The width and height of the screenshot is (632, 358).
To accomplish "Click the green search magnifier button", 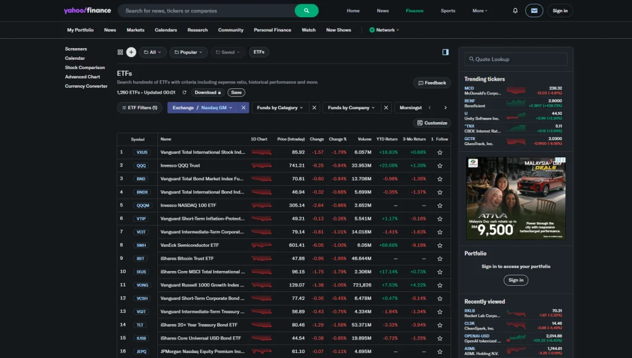I will pyautogui.click(x=306, y=10).
